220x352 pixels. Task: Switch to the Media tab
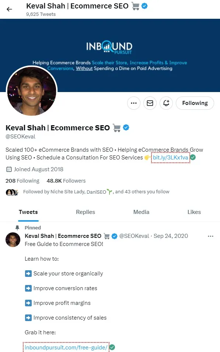point(141,212)
